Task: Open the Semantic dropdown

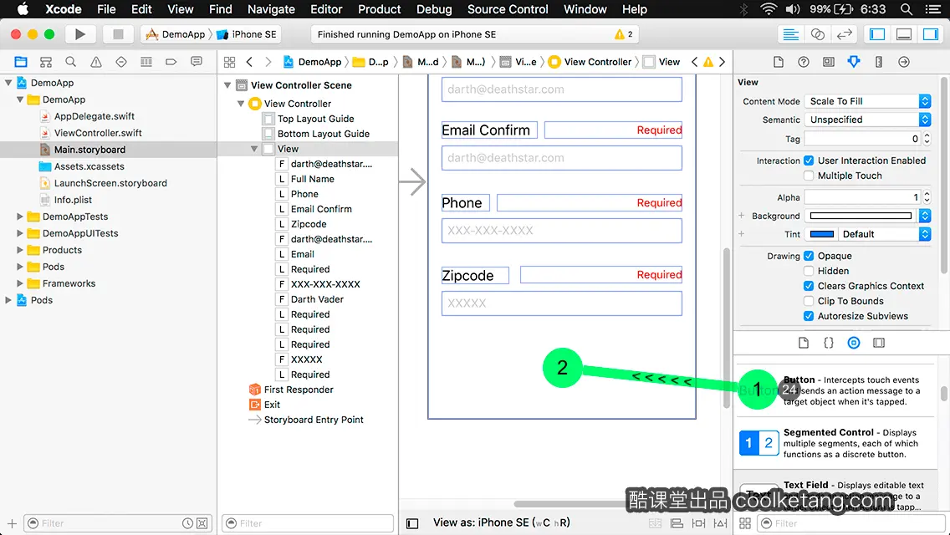Action: click(867, 120)
